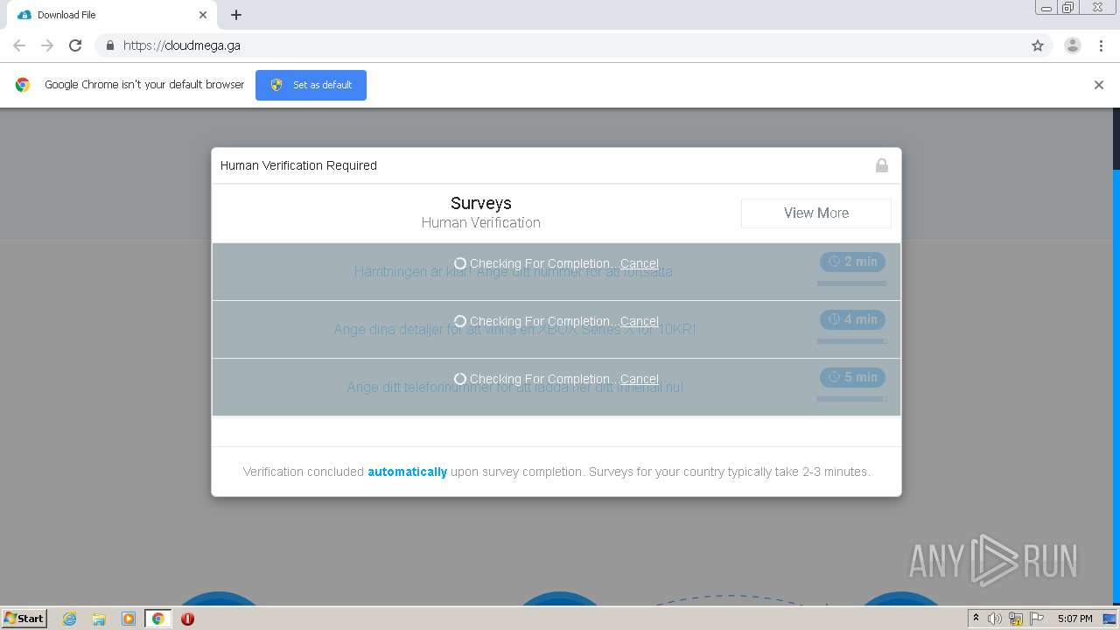Click progress bar under 4 min badge
Viewport: 1120px width, 630px height.
[851, 341]
